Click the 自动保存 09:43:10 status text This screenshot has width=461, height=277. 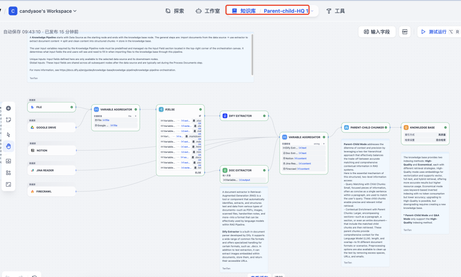coord(22,31)
